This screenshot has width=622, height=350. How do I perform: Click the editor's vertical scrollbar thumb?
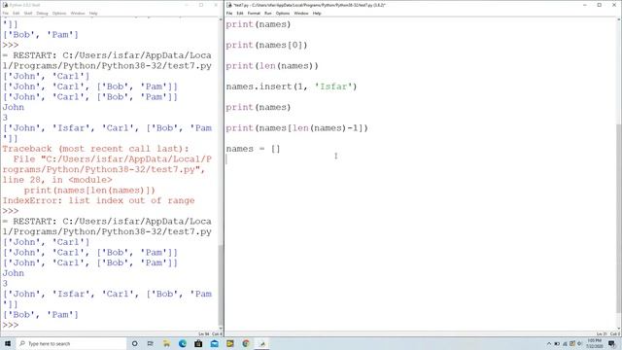[618, 218]
